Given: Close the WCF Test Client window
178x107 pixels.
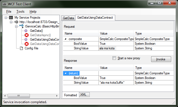Looking at the screenshot, I should [169, 3].
